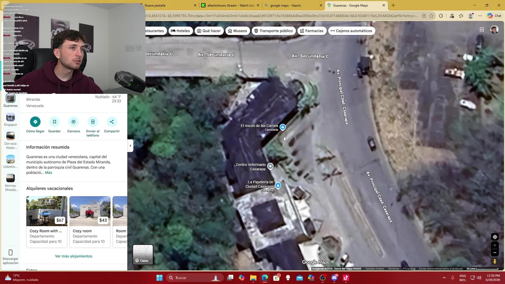Bookmark this page with the star icon
505x284 pixels.
point(431,16)
